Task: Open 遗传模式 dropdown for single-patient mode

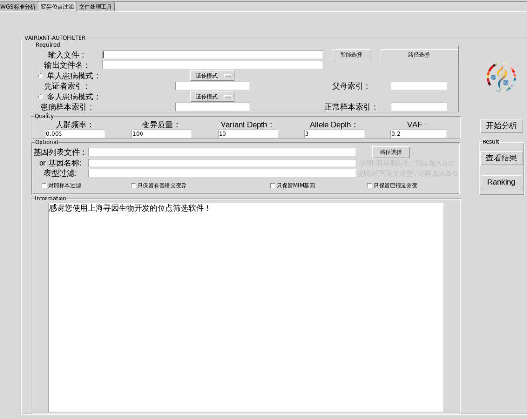Action: click(x=212, y=76)
